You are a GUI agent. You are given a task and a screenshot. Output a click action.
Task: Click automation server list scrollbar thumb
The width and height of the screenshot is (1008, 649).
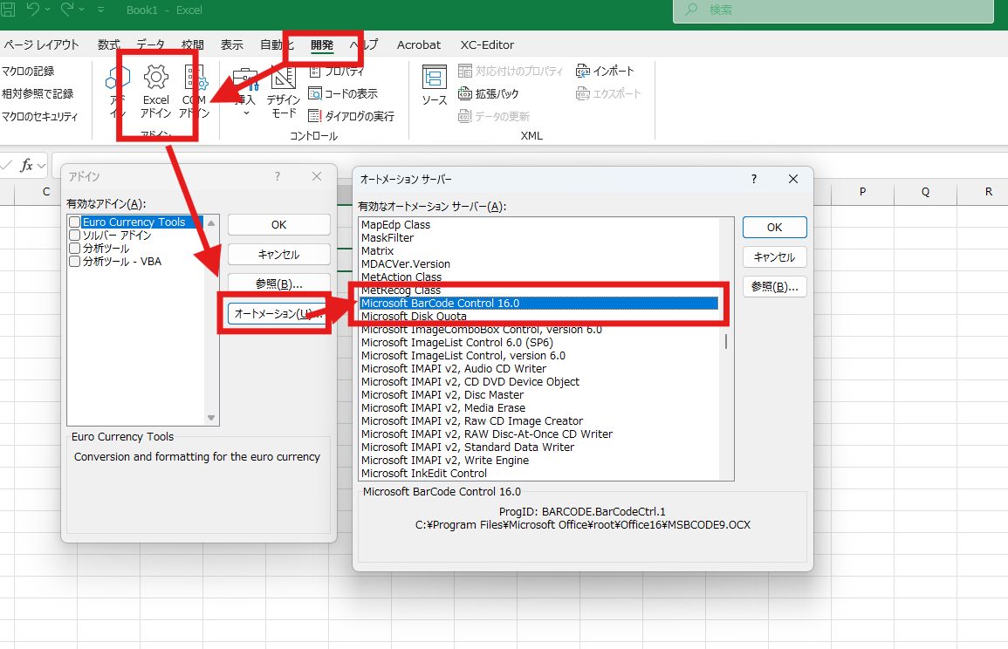[726, 341]
